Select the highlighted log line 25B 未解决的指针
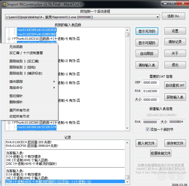 coord(65,182)
